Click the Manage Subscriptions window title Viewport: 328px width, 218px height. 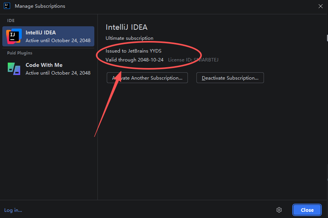pyautogui.click(x=40, y=6)
